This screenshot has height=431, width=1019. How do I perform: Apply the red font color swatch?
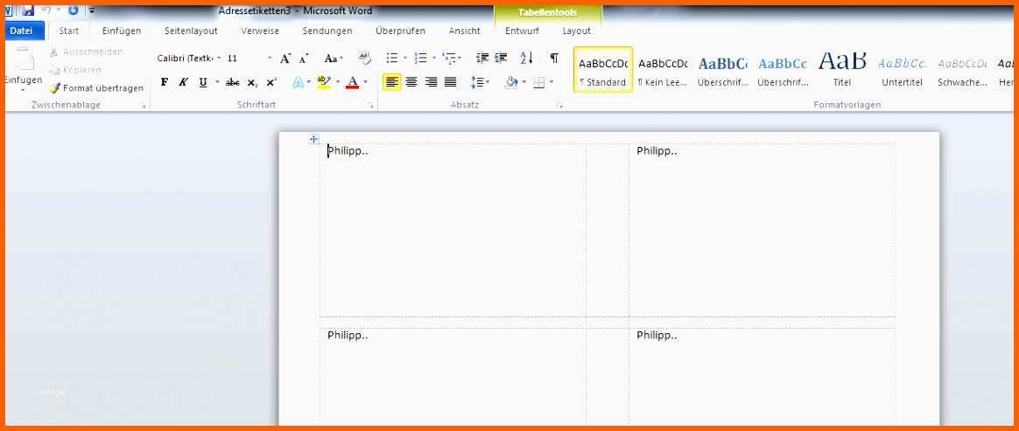[x=352, y=82]
